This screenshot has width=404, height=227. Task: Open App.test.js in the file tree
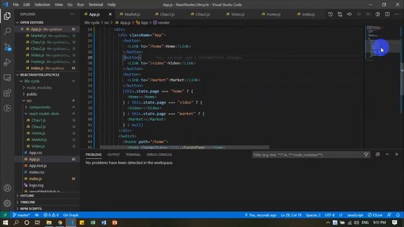38,165
